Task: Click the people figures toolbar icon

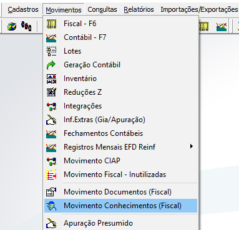Action: point(26,26)
